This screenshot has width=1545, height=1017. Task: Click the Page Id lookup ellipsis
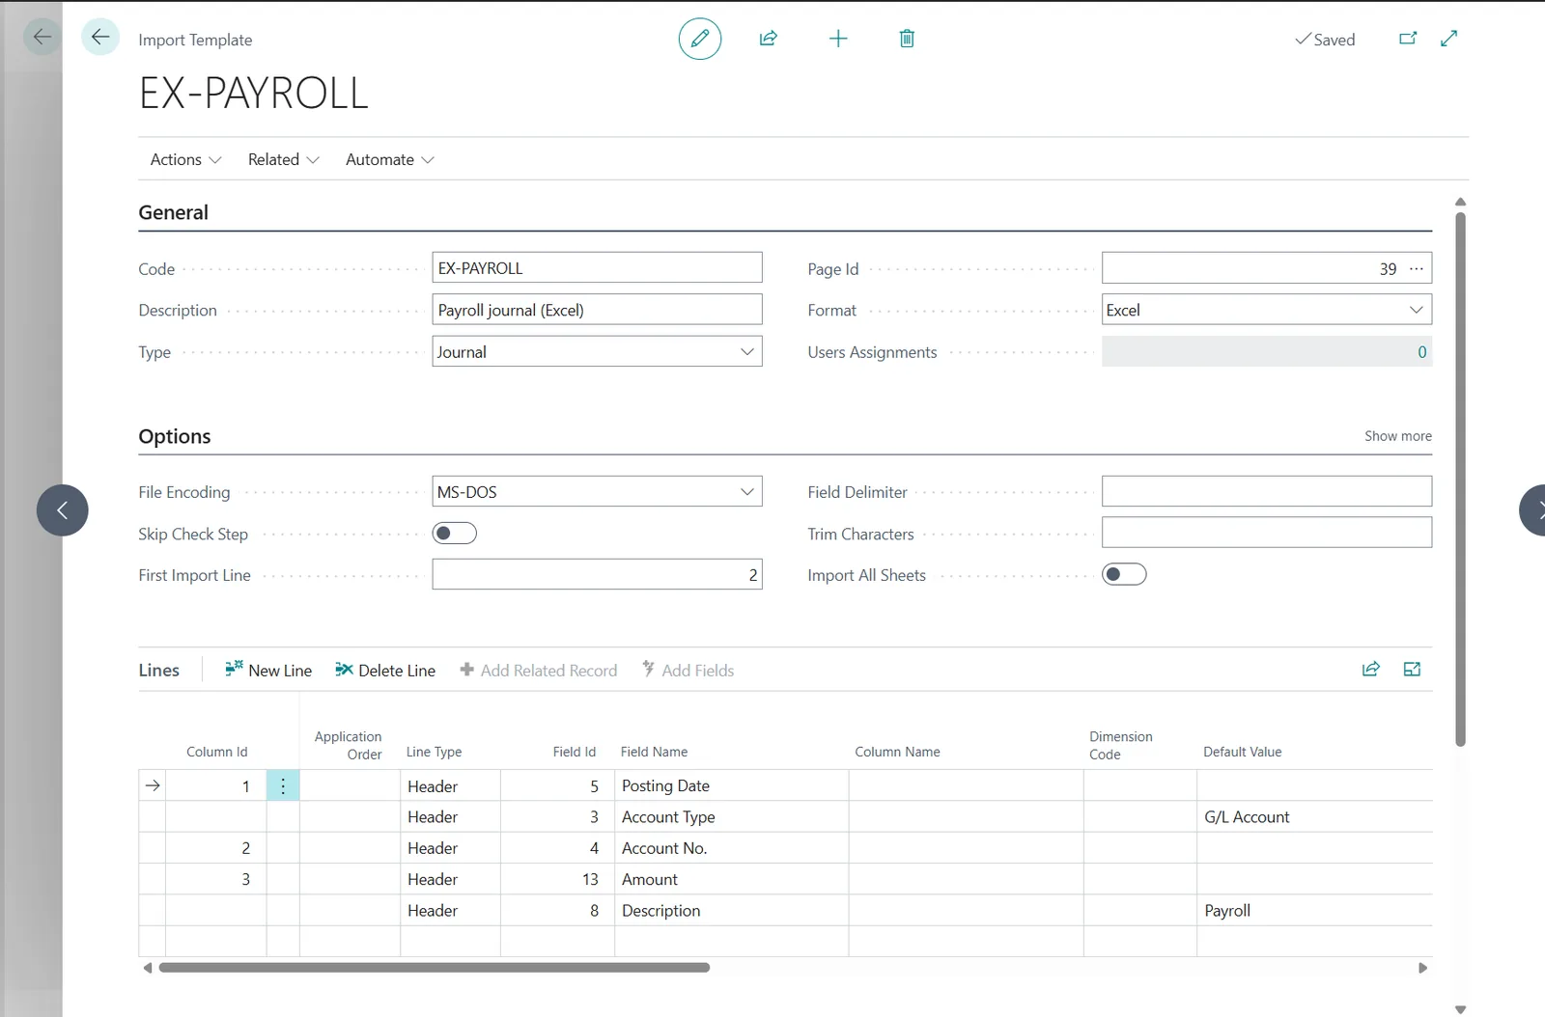[1417, 269]
